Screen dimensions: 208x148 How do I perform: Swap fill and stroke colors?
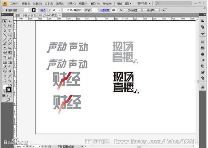point(11,85)
